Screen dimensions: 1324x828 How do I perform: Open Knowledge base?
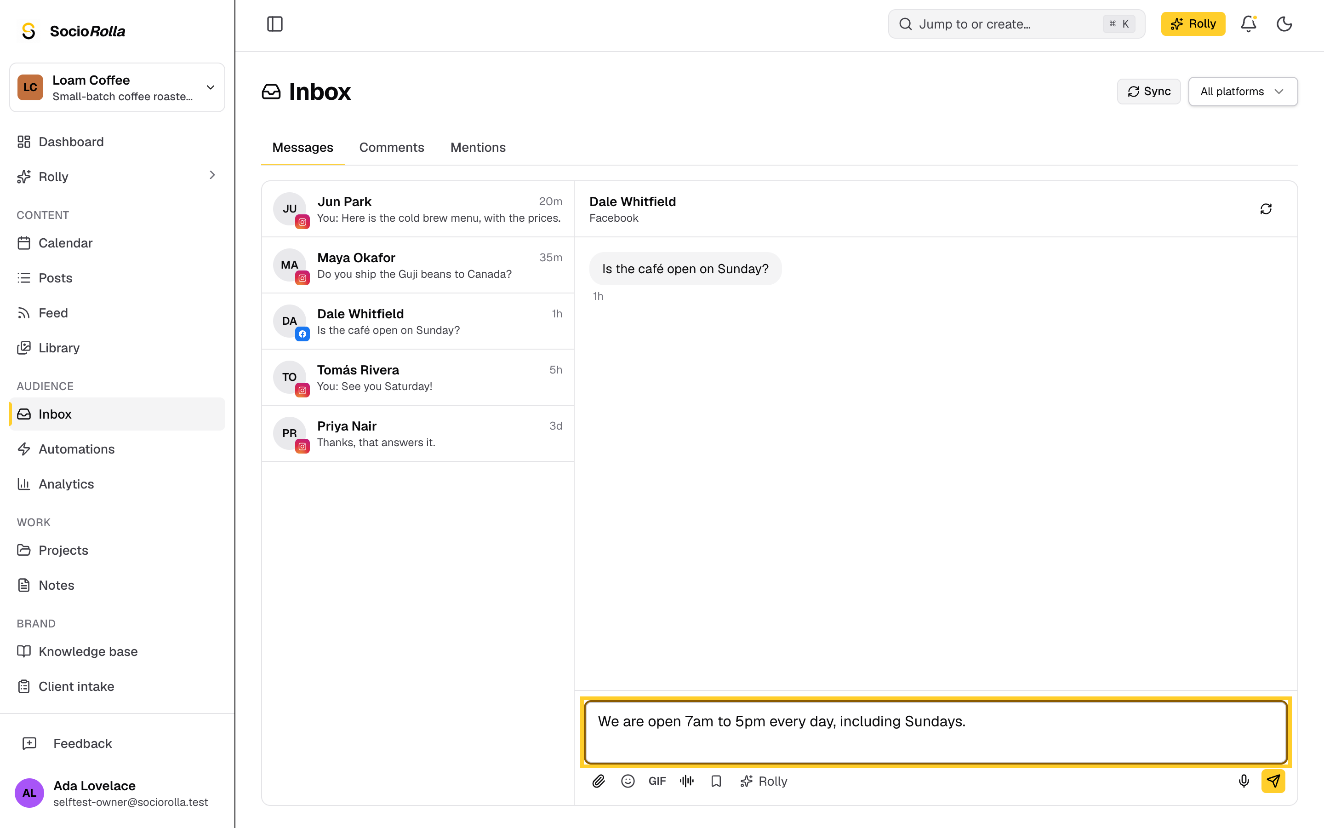117,652
